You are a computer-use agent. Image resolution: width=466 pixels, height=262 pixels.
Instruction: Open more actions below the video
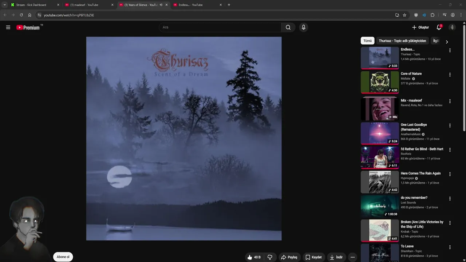(x=352, y=257)
